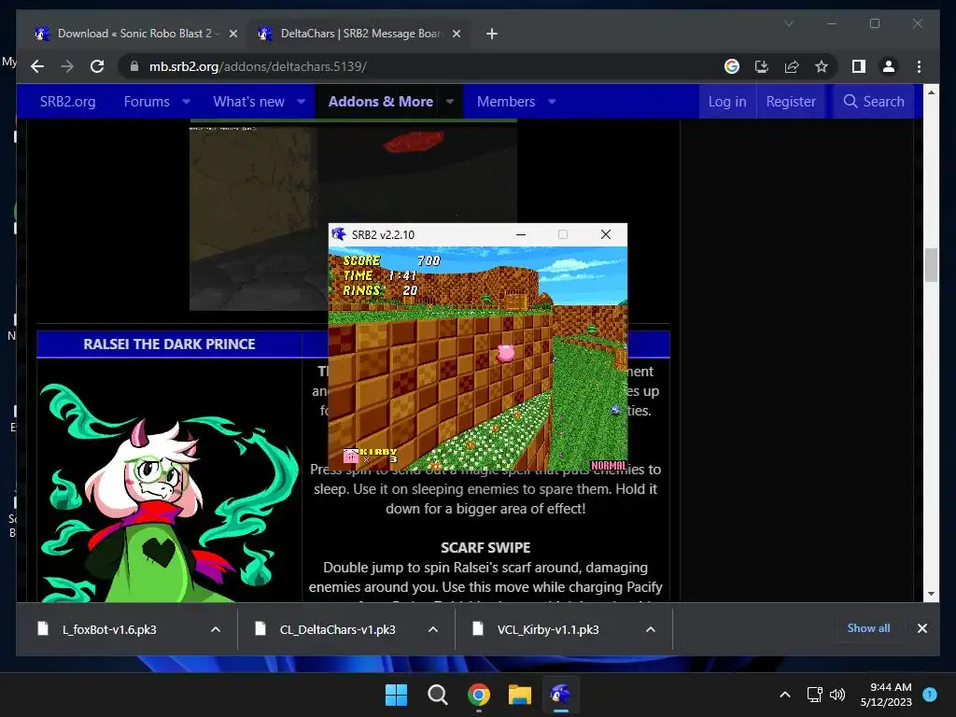Click the Chrome taskbar icon
956x717 pixels.
[x=479, y=695]
